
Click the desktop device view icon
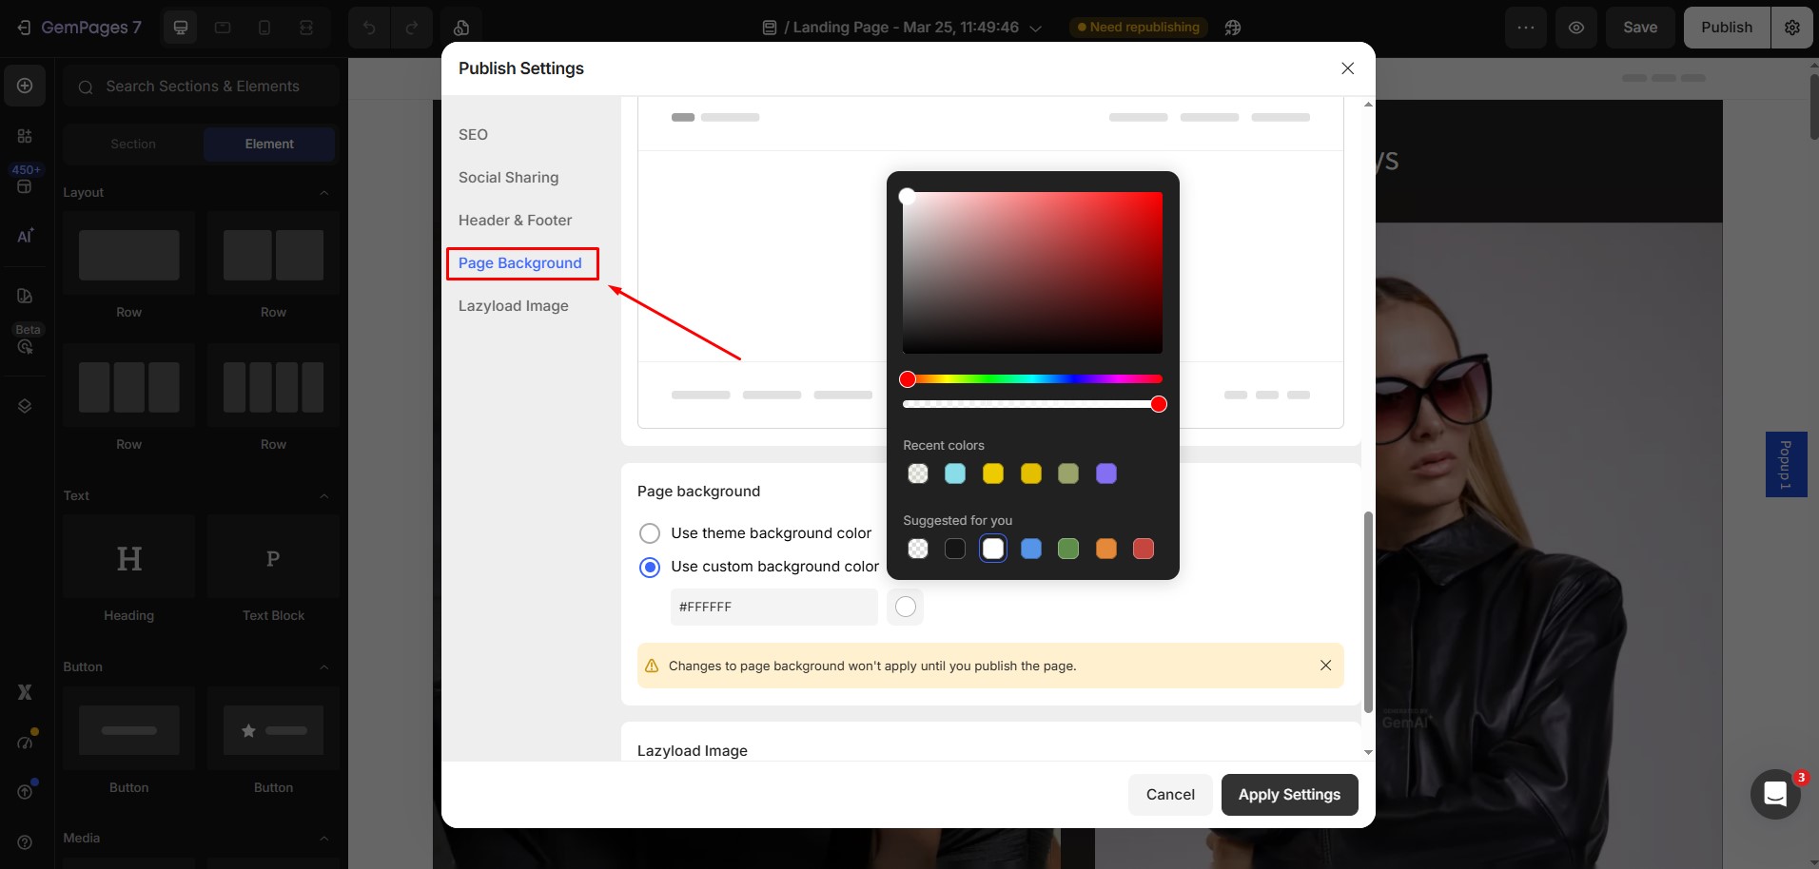coord(181,28)
